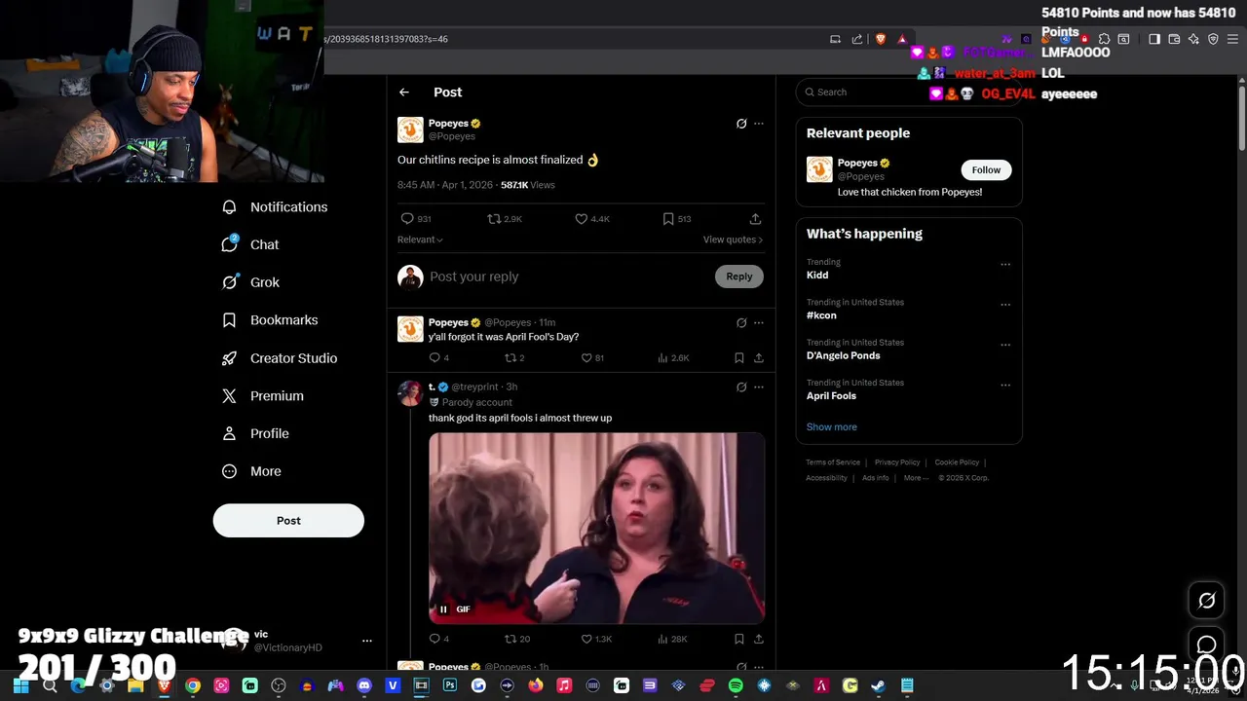Viewport: 1247px width, 701px height.
Task: Click Brave Rewards triangle icon
Action: tap(902, 39)
